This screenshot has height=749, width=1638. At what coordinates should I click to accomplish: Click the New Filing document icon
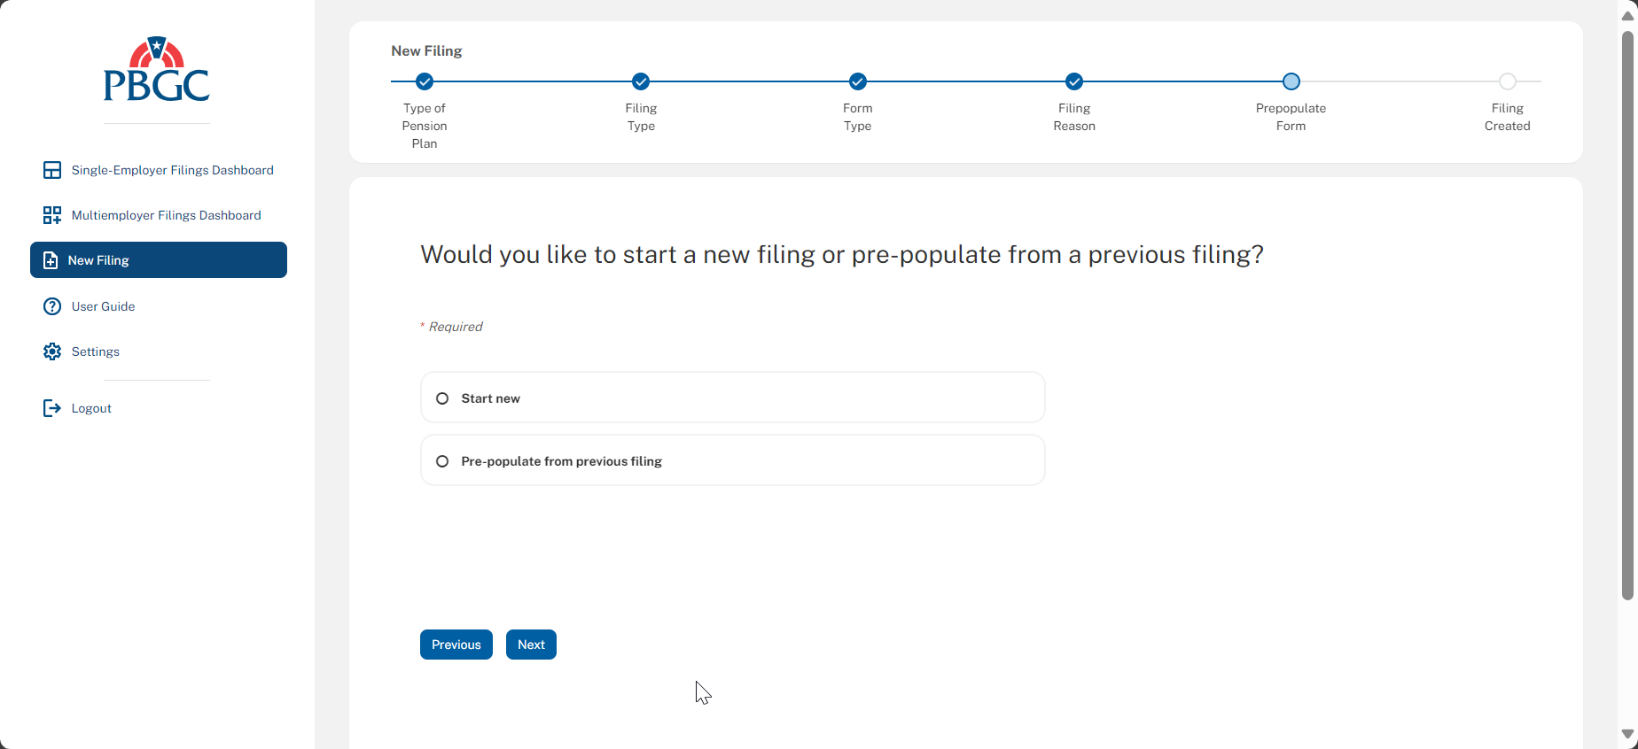51,260
